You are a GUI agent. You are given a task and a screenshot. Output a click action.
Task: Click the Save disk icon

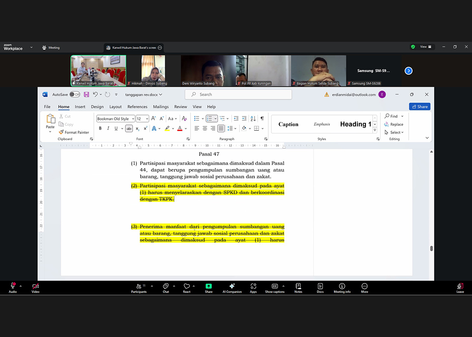[x=86, y=95]
